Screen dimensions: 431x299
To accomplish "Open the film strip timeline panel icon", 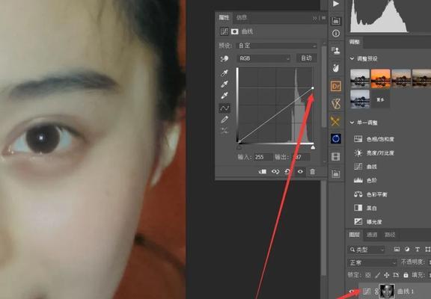I will coord(336,157).
